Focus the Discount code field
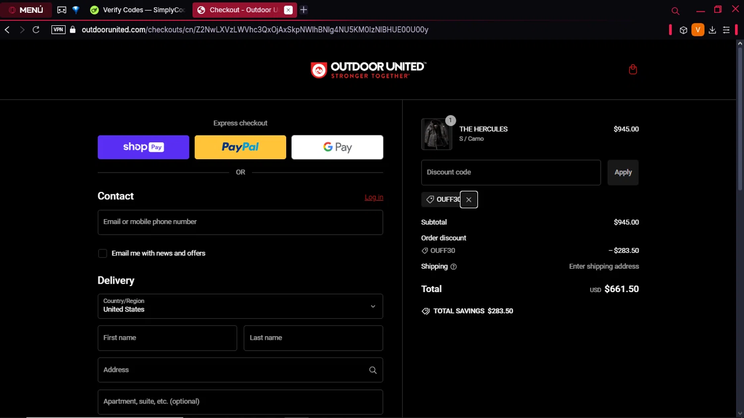This screenshot has height=418, width=744. [511, 173]
